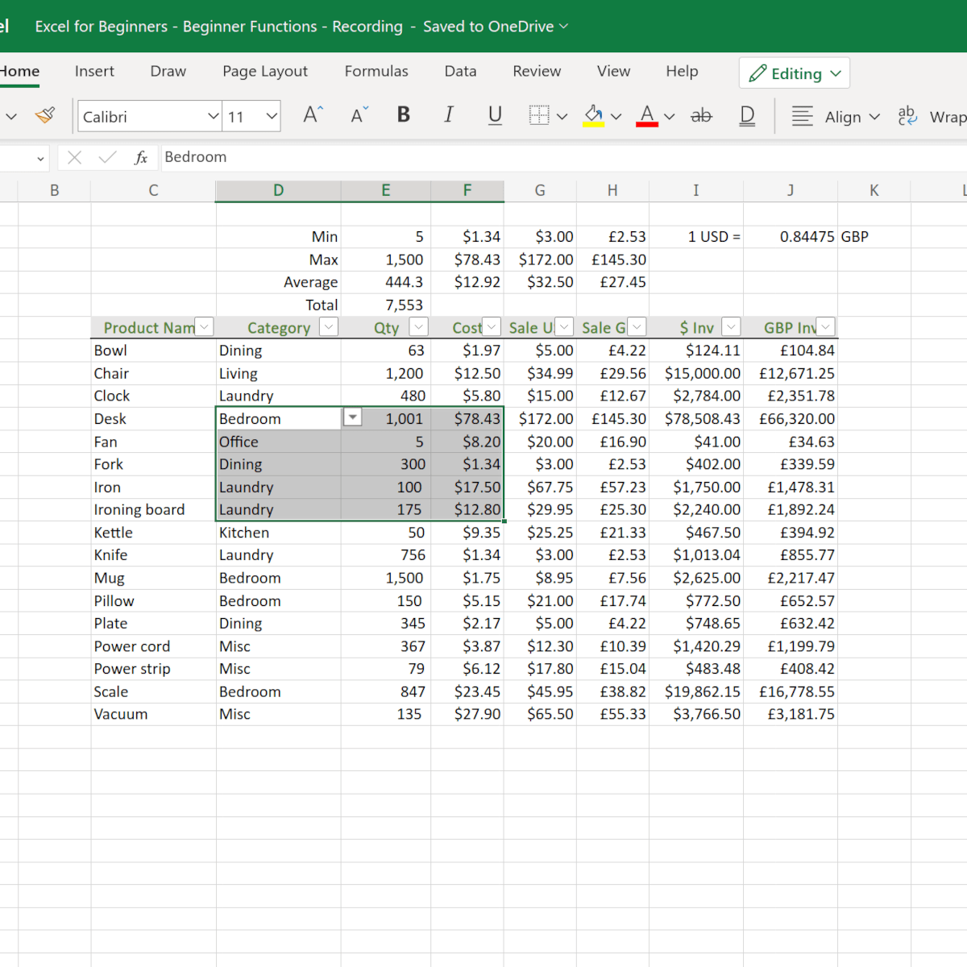
Task: Open the Formulas tab
Action: pyautogui.click(x=376, y=71)
